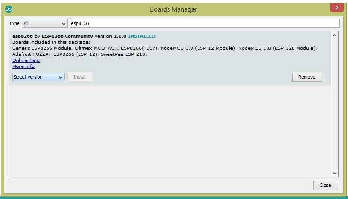Open the Online help link
This screenshot has width=348, height=199.
[x=26, y=60]
